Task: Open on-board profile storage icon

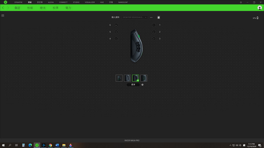Action: point(159,17)
